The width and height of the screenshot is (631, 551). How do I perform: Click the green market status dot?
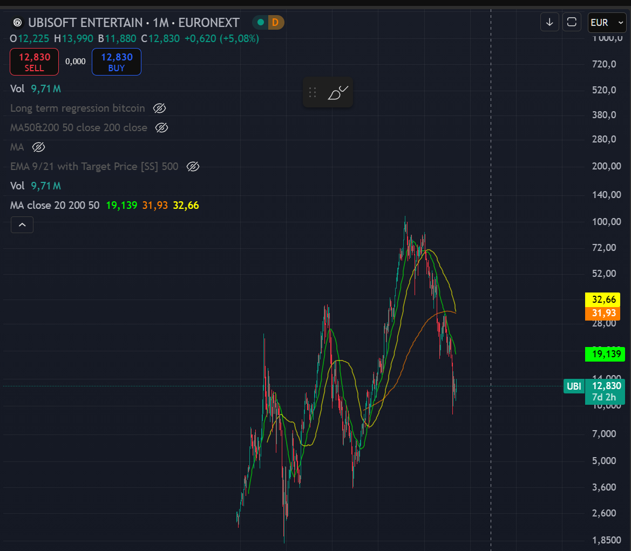(x=261, y=22)
